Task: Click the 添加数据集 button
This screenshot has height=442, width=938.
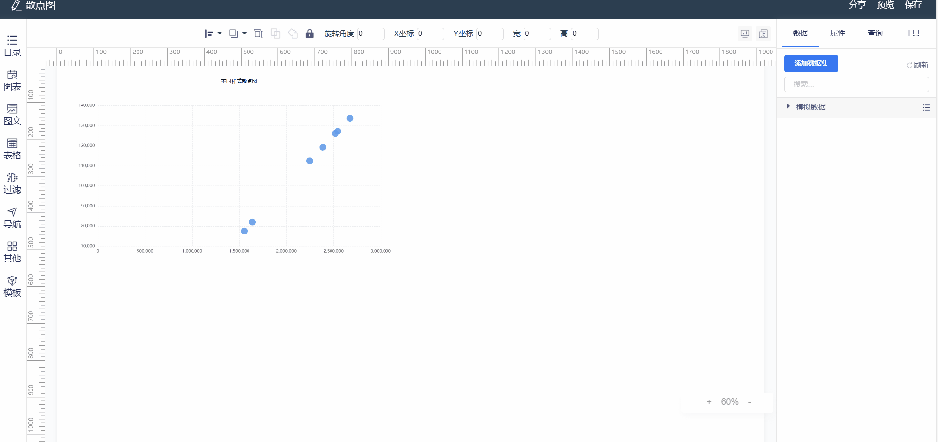Action: click(x=811, y=63)
